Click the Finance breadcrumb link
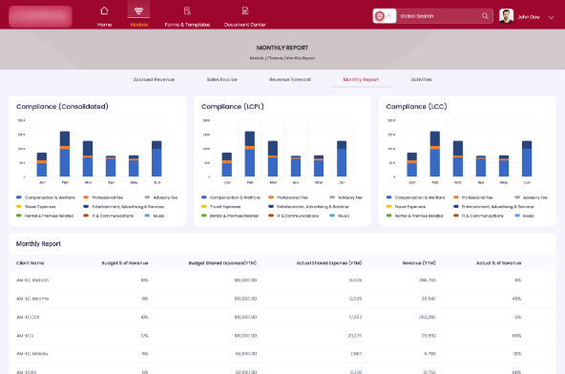 point(275,58)
